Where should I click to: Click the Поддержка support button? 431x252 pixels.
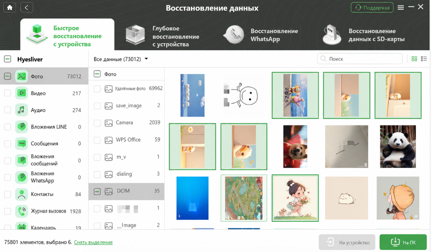point(372,7)
